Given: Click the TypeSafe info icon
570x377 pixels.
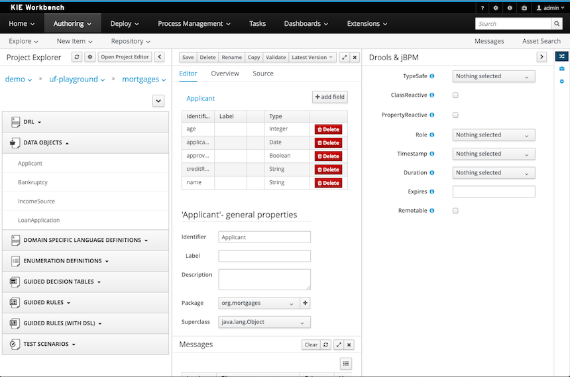Looking at the screenshot, I should 432,76.
